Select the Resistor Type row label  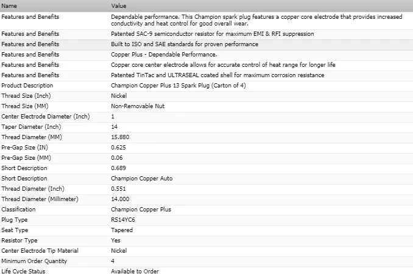19,240
